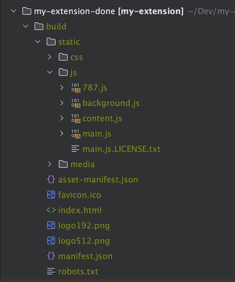Click the JSON braces icon next to manifest.json
The image size is (235, 282).
[51, 256]
